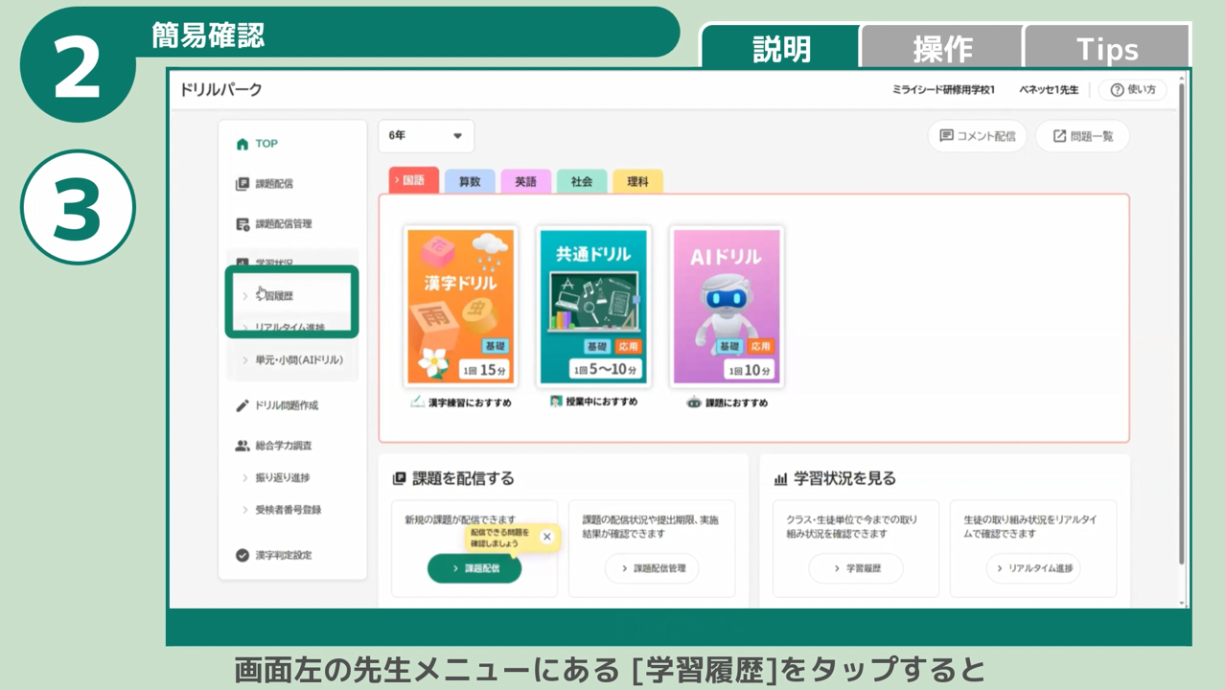Click the リアルタイム進捗 button under 学習状況を見る

tap(1033, 568)
